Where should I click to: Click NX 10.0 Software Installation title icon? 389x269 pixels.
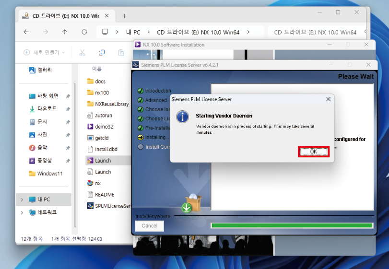[x=138, y=45]
